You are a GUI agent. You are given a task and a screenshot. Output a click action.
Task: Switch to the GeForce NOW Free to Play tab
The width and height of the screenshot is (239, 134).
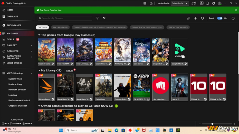click(147, 27)
